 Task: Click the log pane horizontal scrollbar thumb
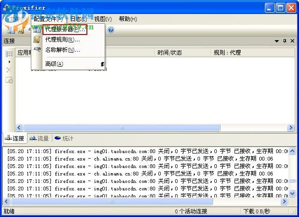pyautogui.click(x=112, y=201)
